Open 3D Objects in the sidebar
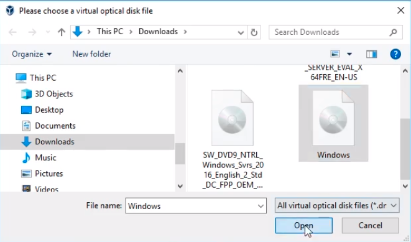The image size is (411, 242). 54,94
